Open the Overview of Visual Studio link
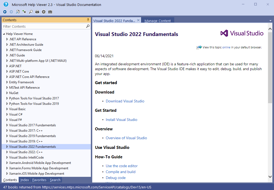 click(x=126, y=138)
